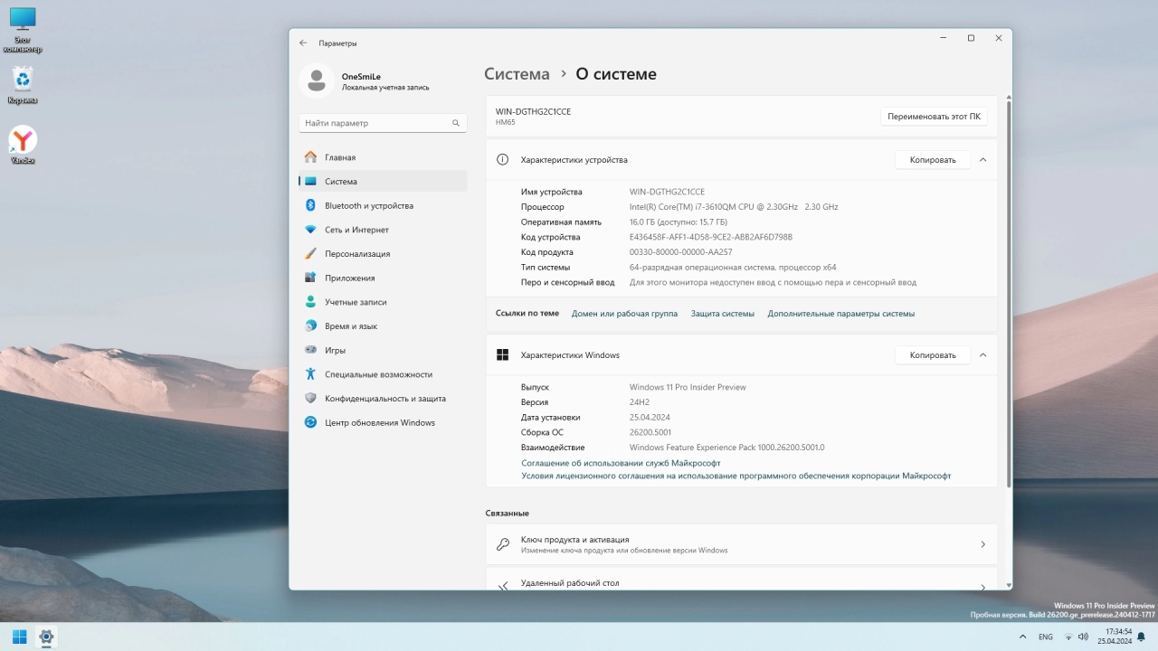The height and width of the screenshot is (651, 1158).
Task: Select the Код устройства value E436458F
Action: (711, 237)
